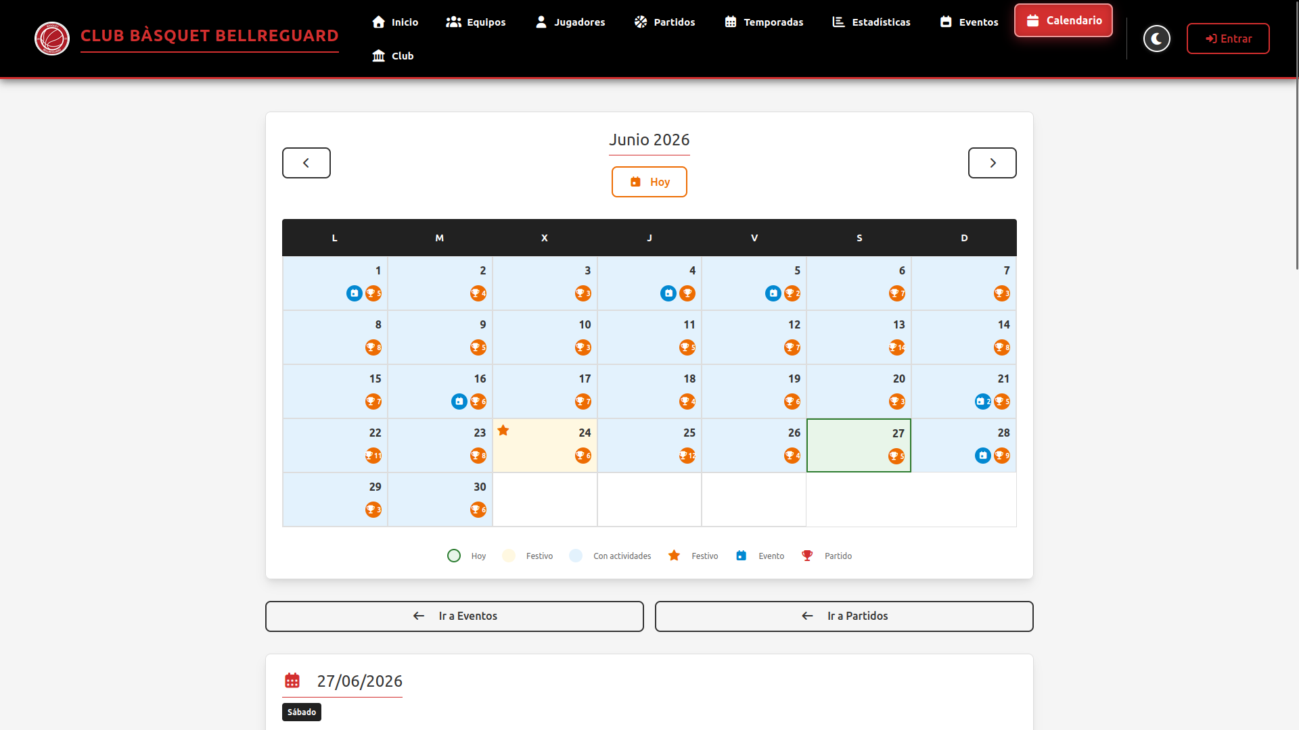Click the trophy icon on day 4
Screen dimensions: 1299x730
(x=687, y=293)
